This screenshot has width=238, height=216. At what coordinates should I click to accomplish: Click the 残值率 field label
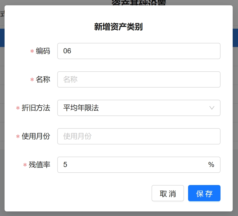(x=39, y=165)
